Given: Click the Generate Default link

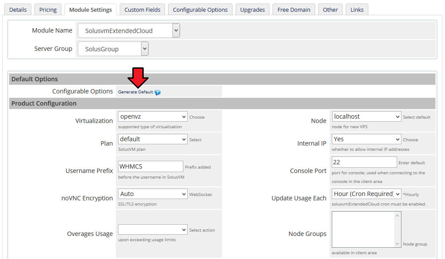Looking at the screenshot, I should (x=135, y=92).
